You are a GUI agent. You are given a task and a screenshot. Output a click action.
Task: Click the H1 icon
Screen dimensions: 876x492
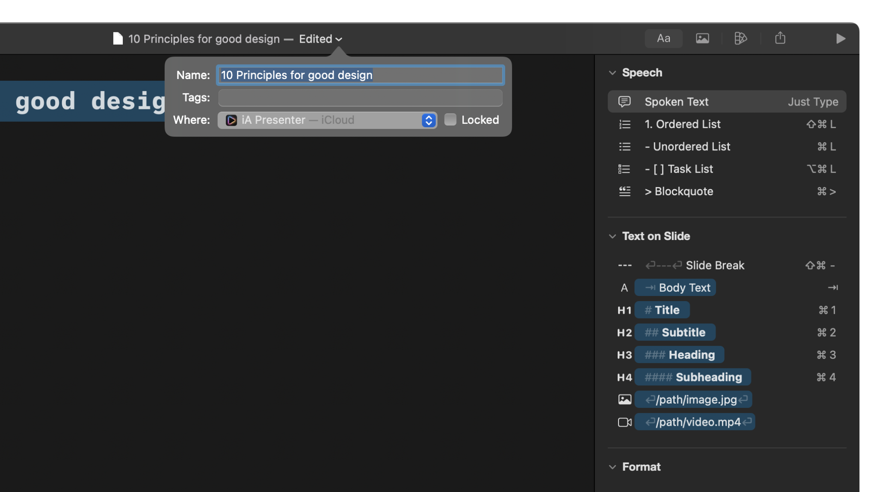(x=624, y=310)
